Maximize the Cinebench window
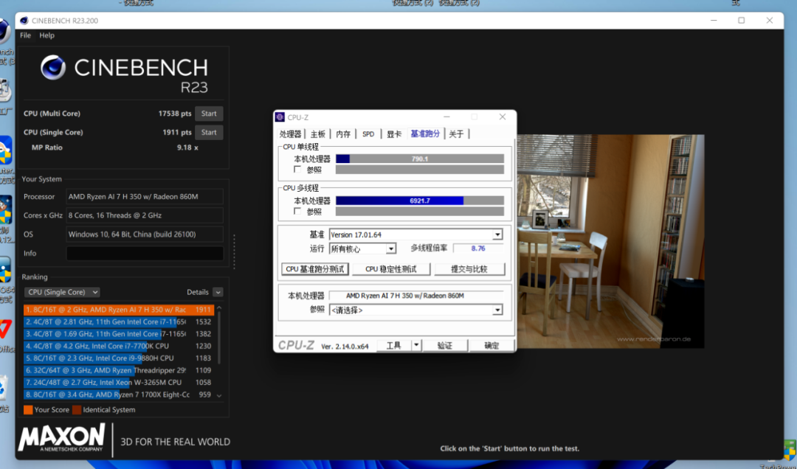 [x=741, y=21]
